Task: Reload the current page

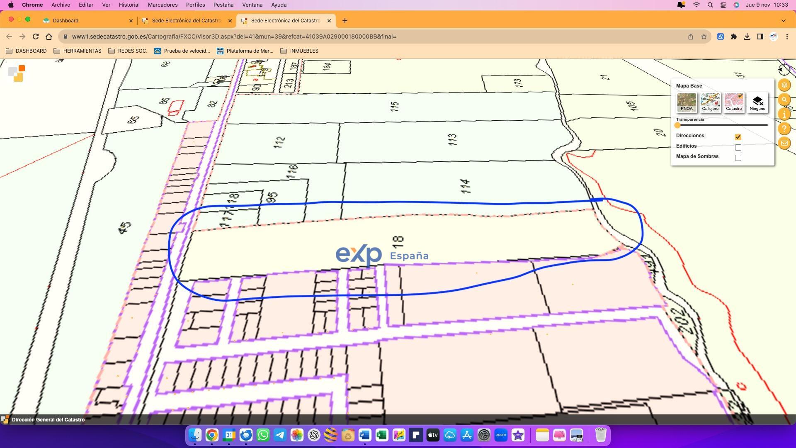Action: point(36,37)
